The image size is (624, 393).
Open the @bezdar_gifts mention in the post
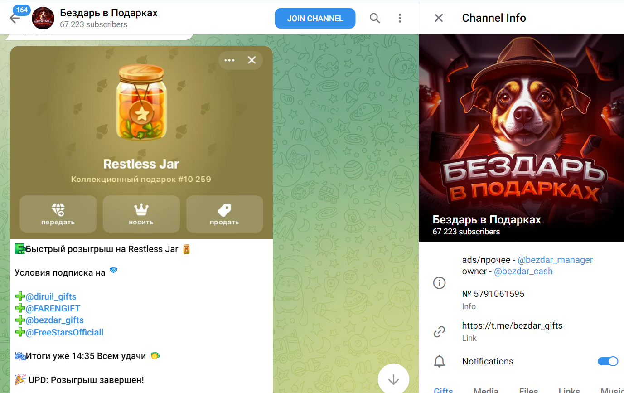(x=55, y=320)
